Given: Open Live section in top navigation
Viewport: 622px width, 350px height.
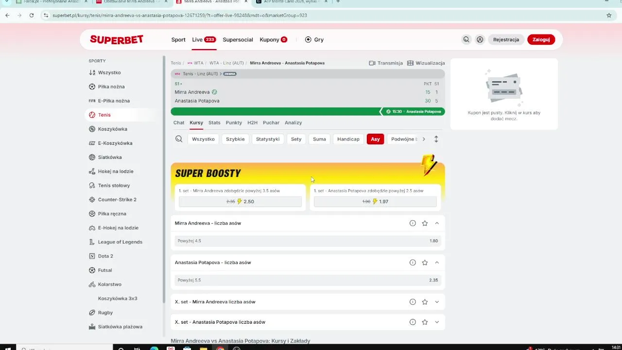Looking at the screenshot, I should (204, 40).
